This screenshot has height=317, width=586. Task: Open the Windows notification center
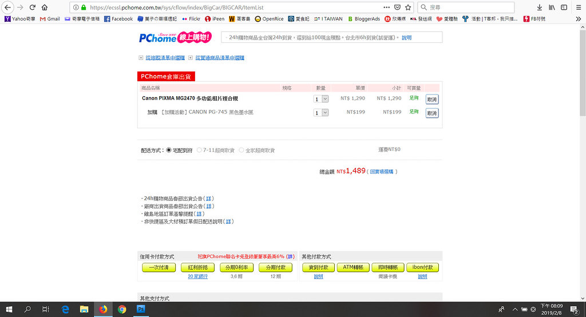[x=574, y=309]
